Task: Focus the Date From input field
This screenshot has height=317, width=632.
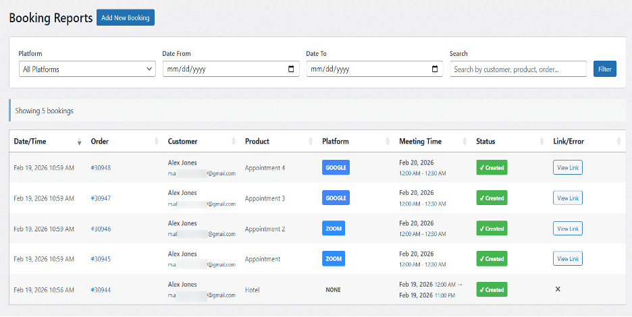Action: [231, 69]
